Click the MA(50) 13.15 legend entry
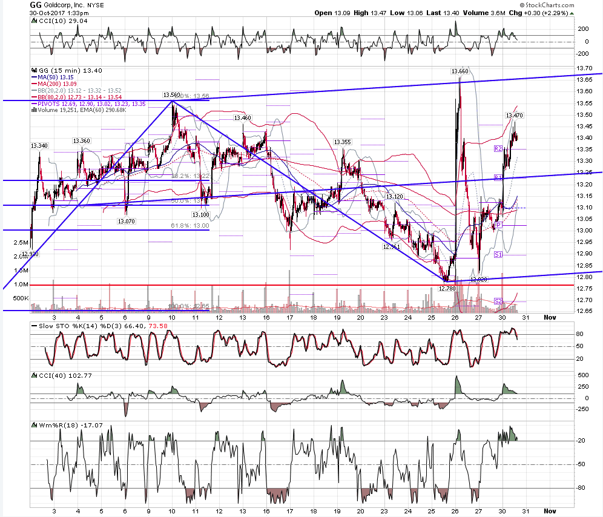 52,77
